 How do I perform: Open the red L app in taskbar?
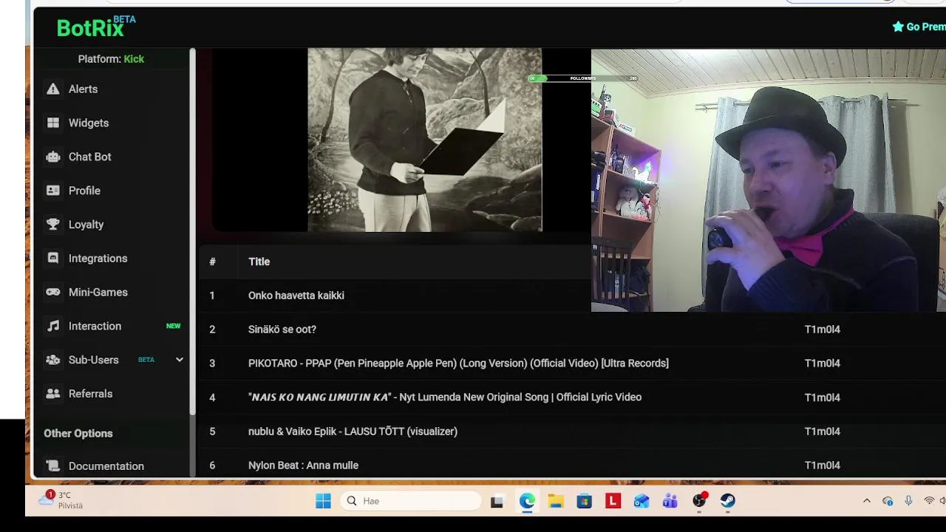click(613, 501)
